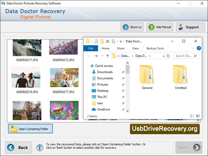Switch to details view in the status bar
This screenshot has height=156, width=208.
click(192, 116)
